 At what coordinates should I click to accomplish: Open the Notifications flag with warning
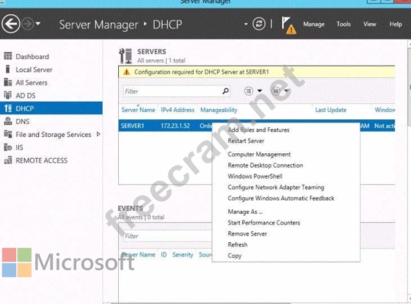coord(288,25)
